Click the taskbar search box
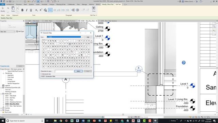This screenshot has height=123, width=218. pyautogui.click(x=25, y=121)
